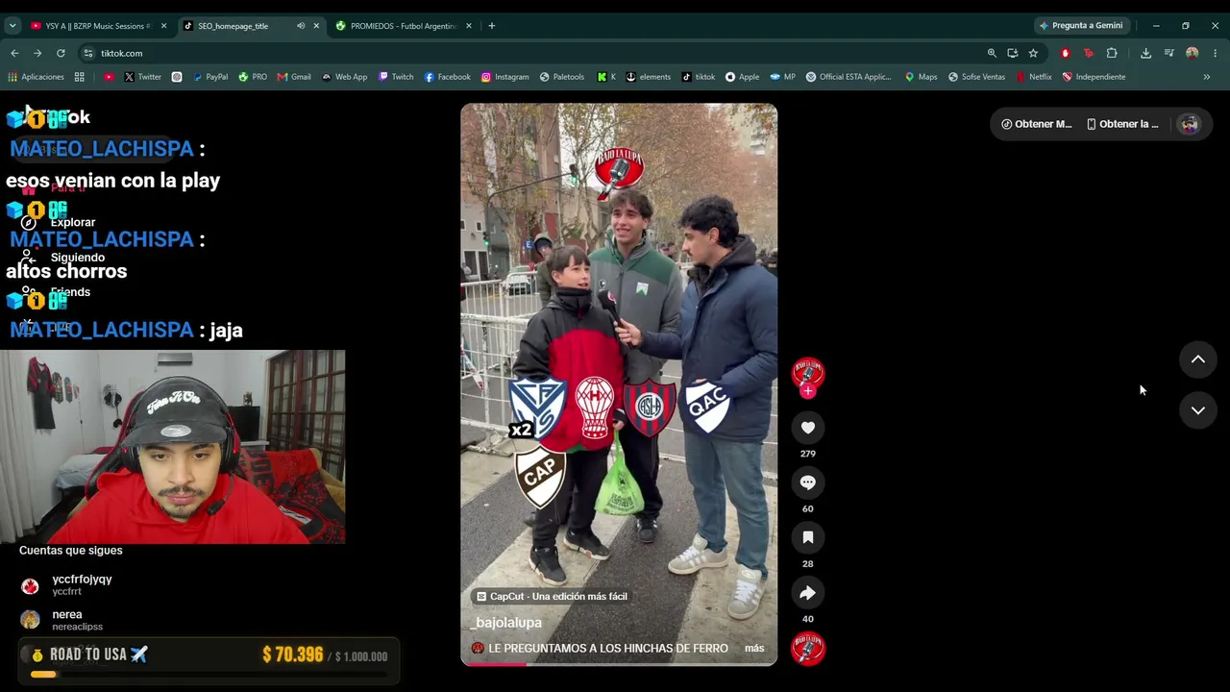Viewport: 1230px width, 692px height.
Task: Open the Aplicaciones bookmark shortcut
Action: [x=36, y=77]
